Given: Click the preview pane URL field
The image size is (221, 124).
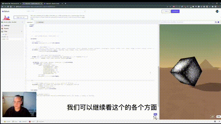Looking at the screenshot, I should (x=187, y=22).
